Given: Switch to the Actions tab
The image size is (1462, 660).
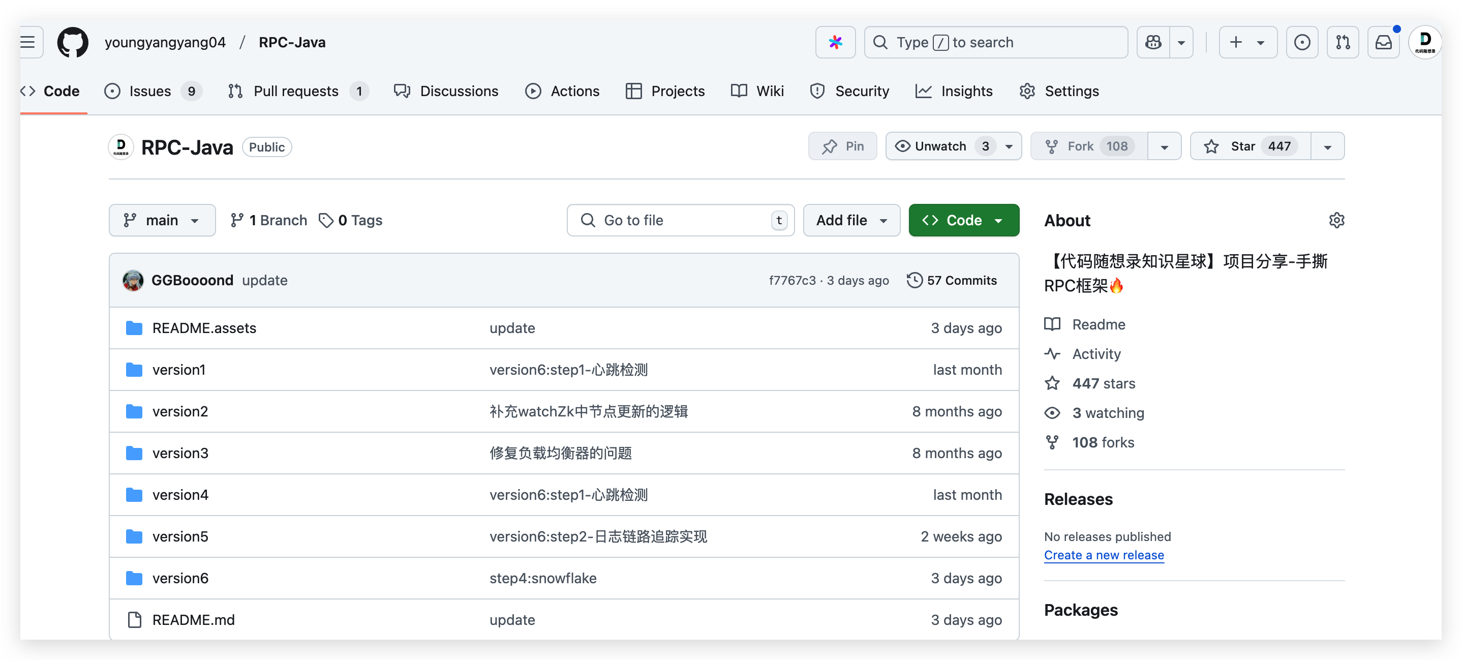Looking at the screenshot, I should tap(562, 92).
